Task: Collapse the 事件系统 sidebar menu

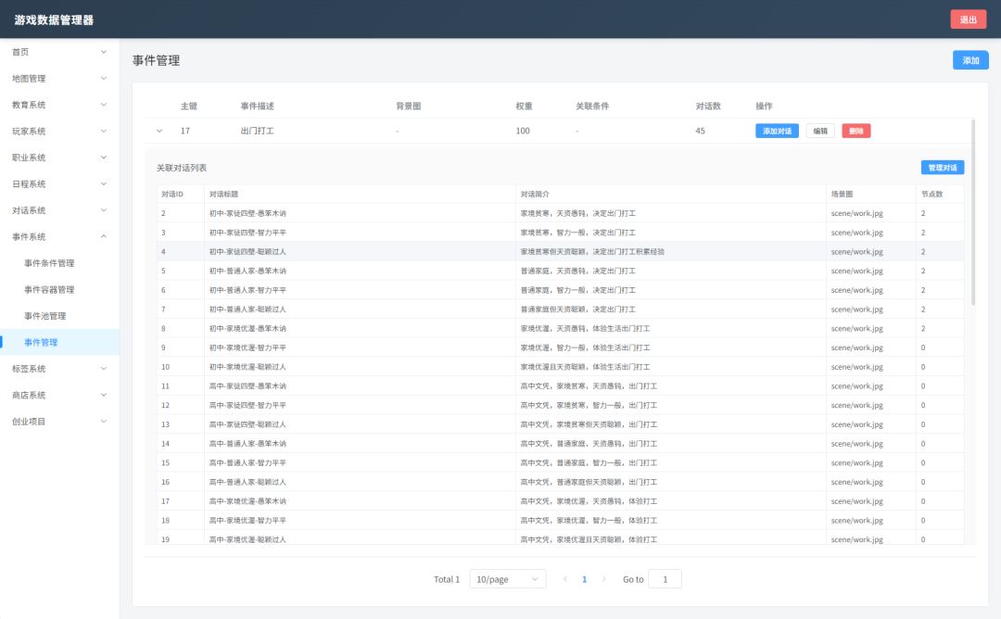Action: (x=59, y=236)
